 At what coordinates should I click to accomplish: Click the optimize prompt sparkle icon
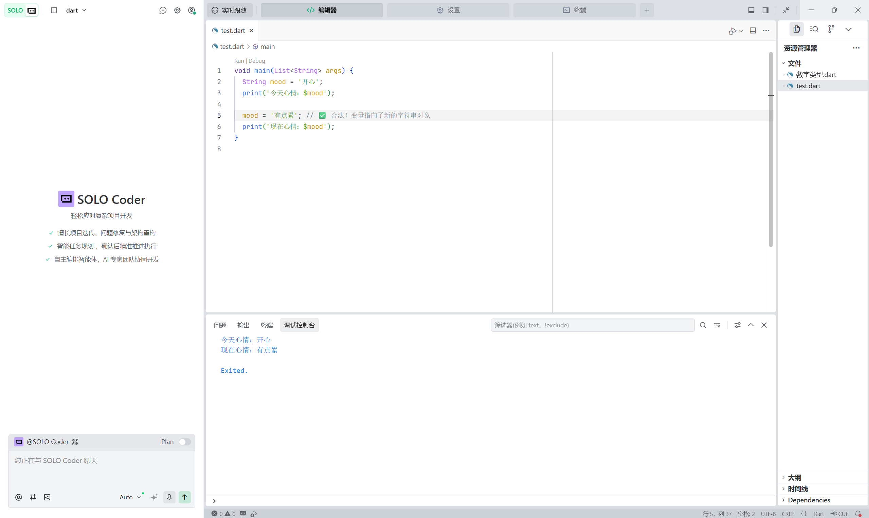[154, 497]
